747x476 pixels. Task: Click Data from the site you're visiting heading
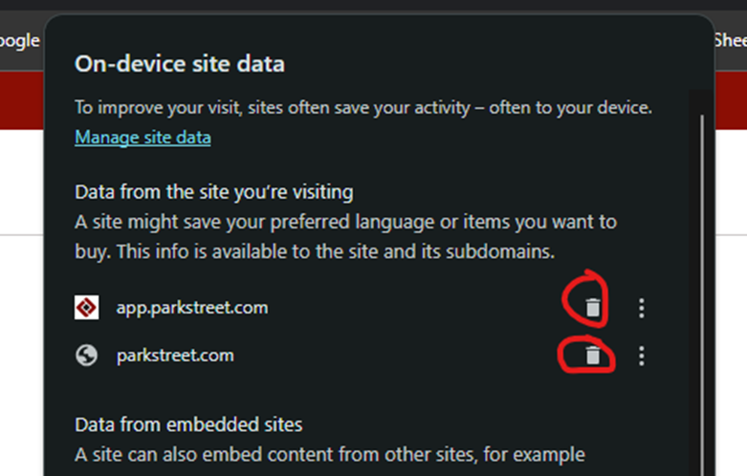(214, 192)
